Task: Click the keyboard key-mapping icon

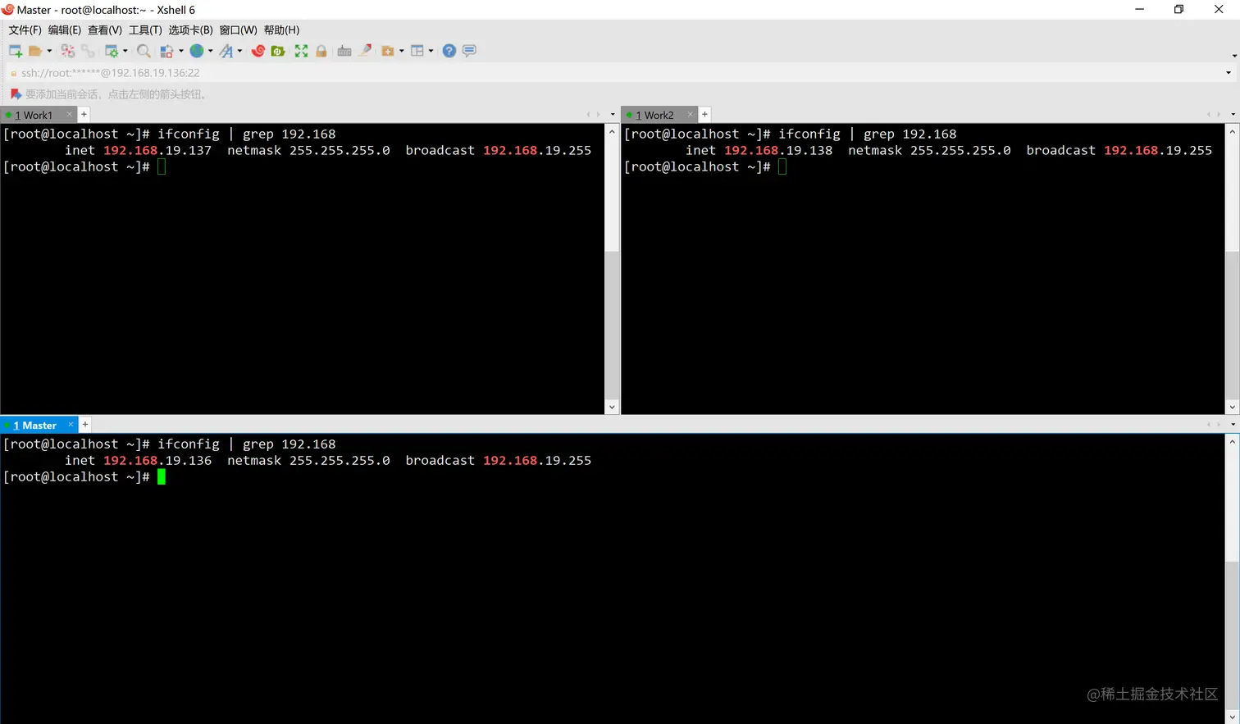Action: click(x=344, y=51)
